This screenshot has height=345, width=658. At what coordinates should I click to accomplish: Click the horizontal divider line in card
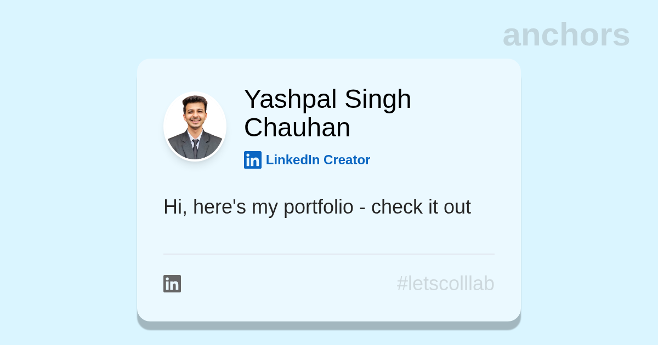(x=329, y=254)
